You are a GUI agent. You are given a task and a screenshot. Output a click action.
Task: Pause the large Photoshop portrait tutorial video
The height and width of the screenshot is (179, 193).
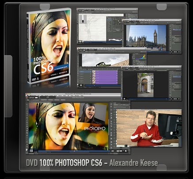point(31,151)
